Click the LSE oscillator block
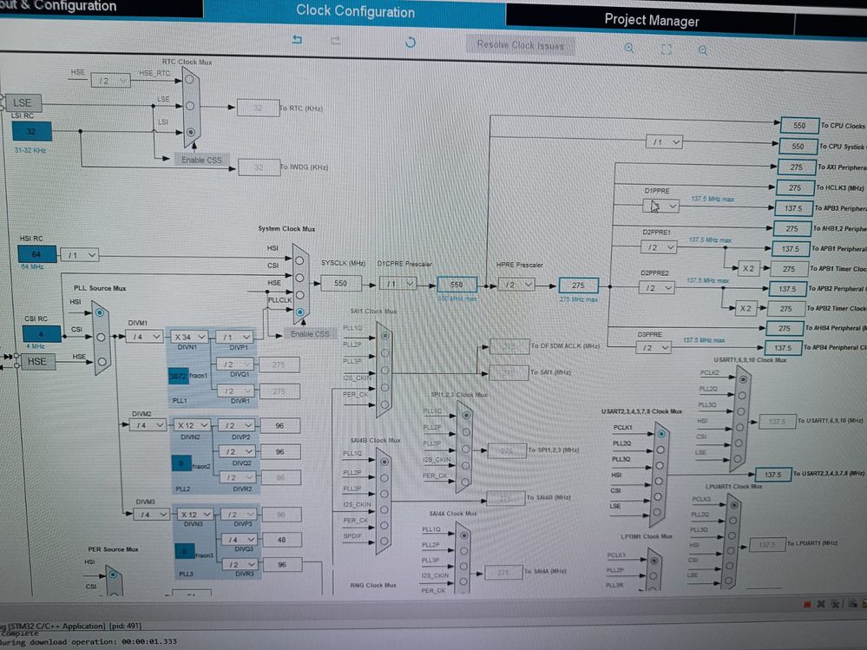Image resolution: width=867 pixels, height=650 pixels. coord(22,102)
